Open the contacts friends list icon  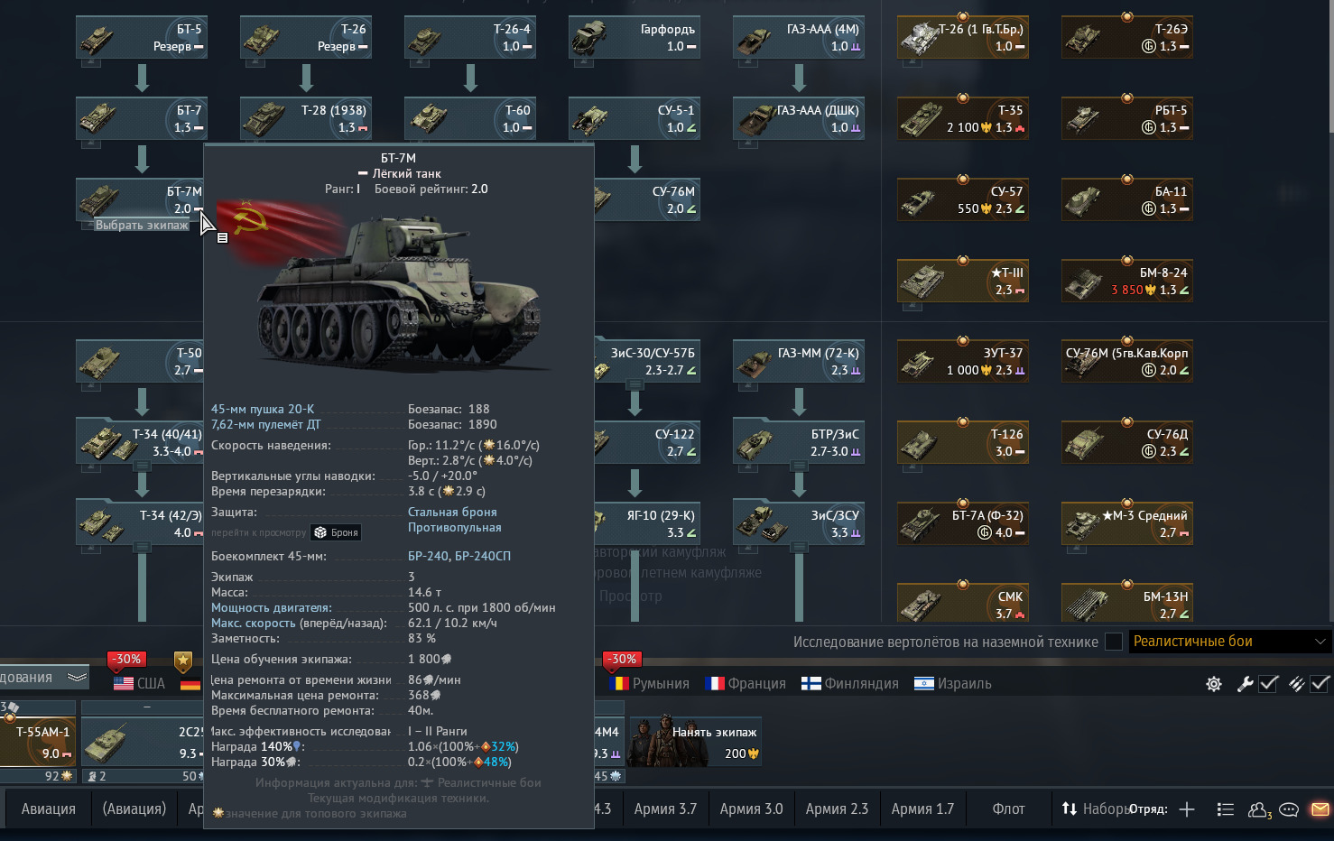click(x=1258, y=809)
